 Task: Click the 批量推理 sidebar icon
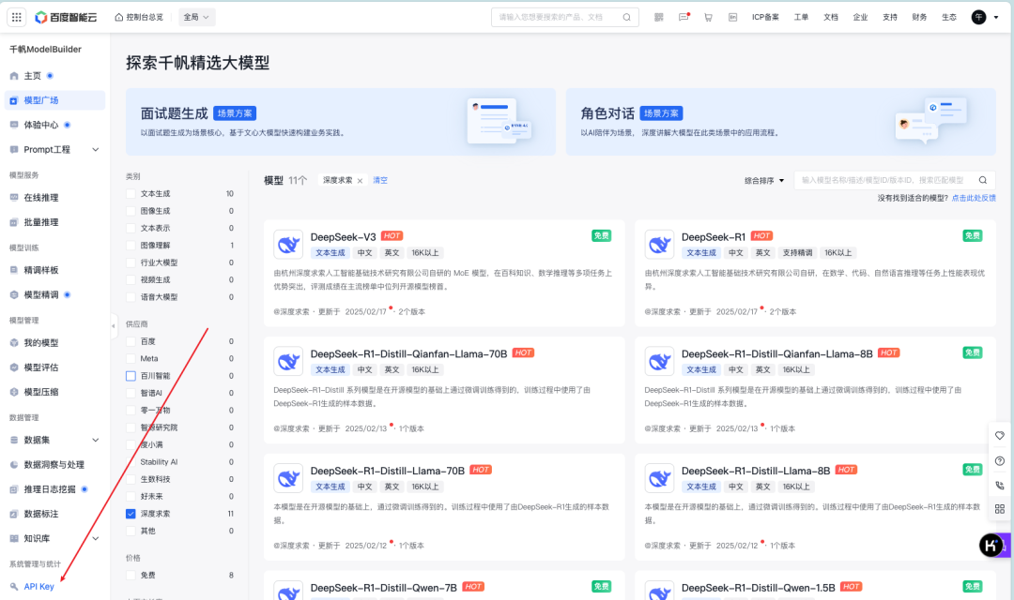click(14, 222)
